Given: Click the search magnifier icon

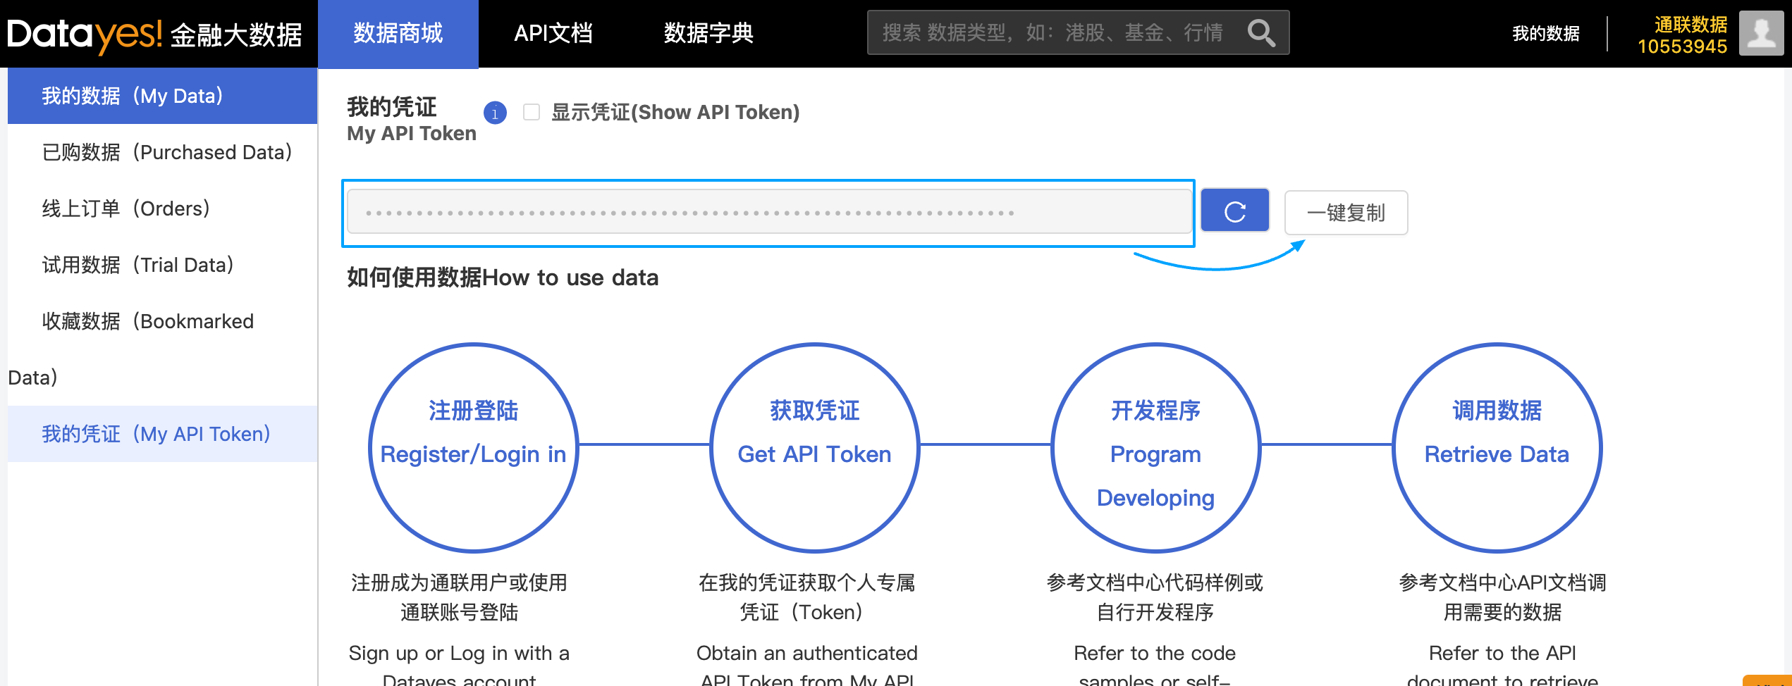Looking at the screenshot, I should pyautogui.click(x=1260, y=33).
